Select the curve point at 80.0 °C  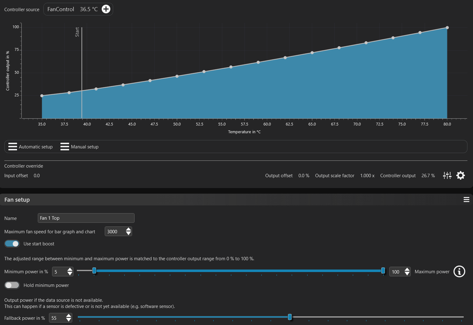click(x=447, y=28)
